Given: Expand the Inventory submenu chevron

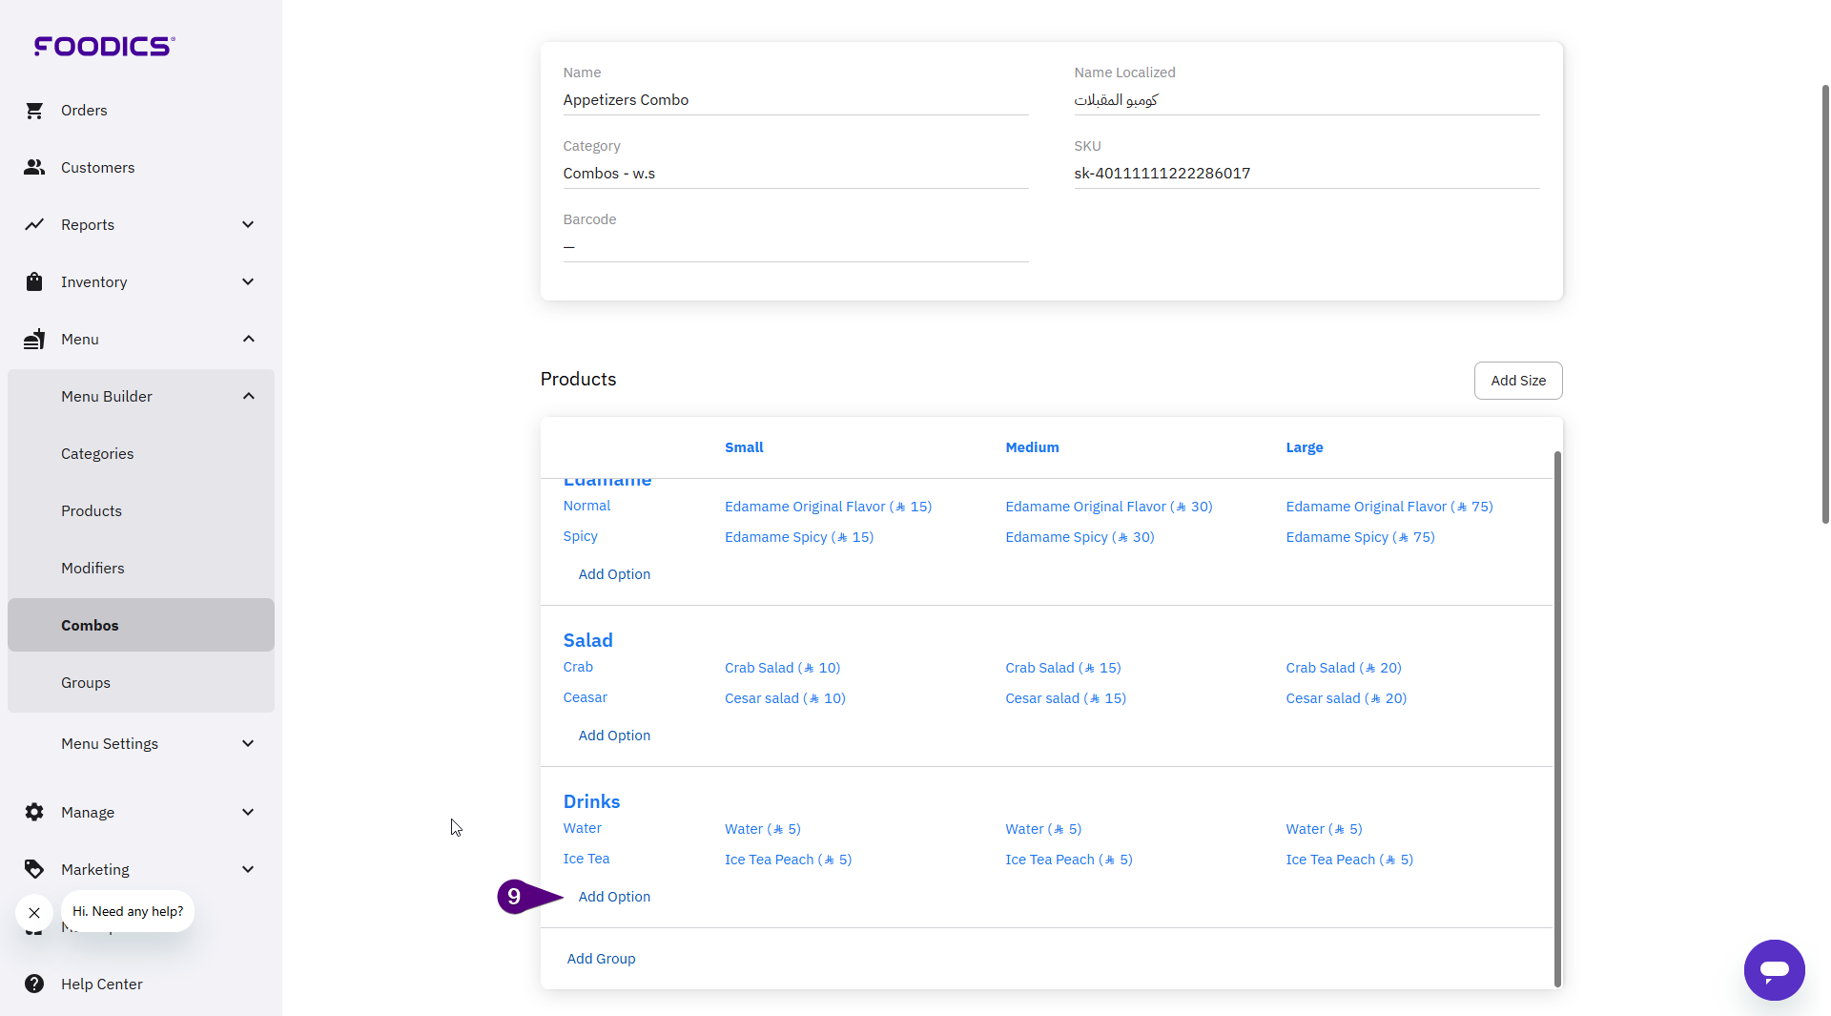Looking at the screenshot, I should click(248, 282).
